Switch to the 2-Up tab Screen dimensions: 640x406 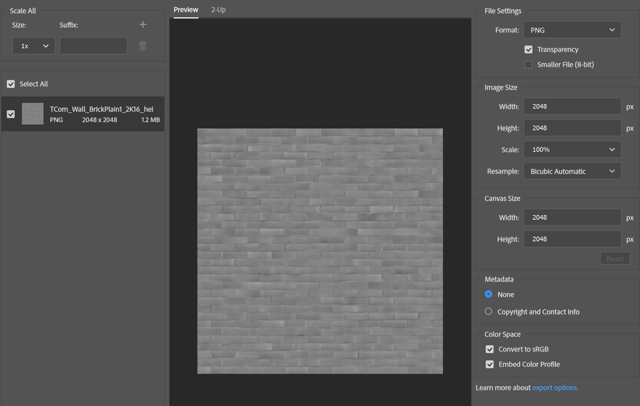218,10
